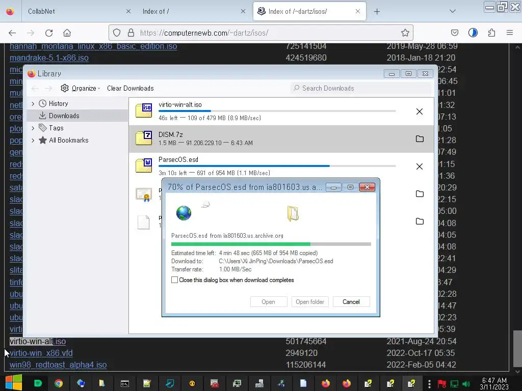Open the Firefox extensions puzzle icon
The height and width of the screenshot is (391, 522).
pos(491,33)
